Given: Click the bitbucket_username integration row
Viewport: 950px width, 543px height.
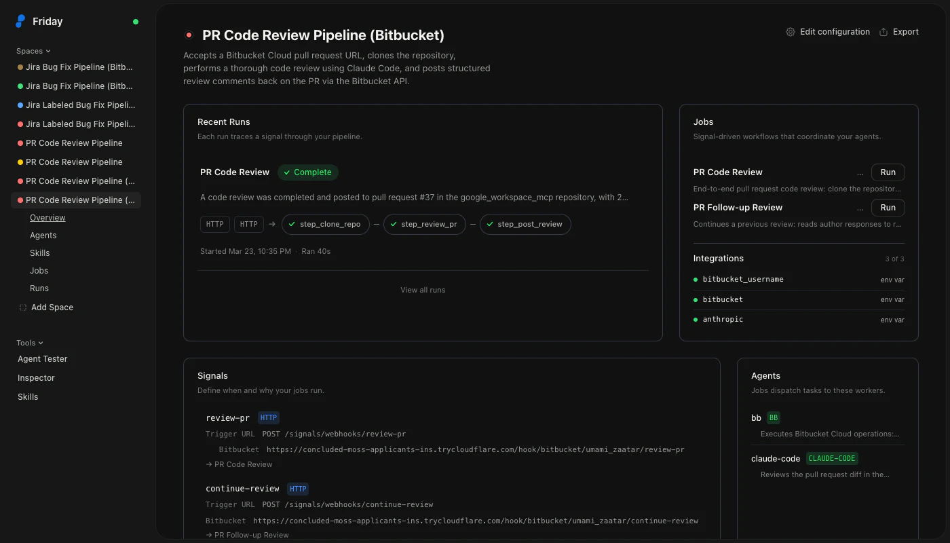Looking at the screenshot, I should [x=799, y=280].
